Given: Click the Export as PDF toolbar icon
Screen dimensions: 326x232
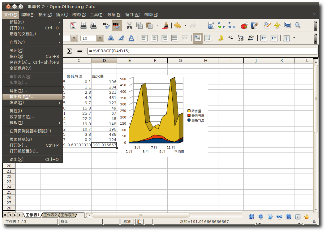Looking at the screenshot, I should (x=73, y=26).
